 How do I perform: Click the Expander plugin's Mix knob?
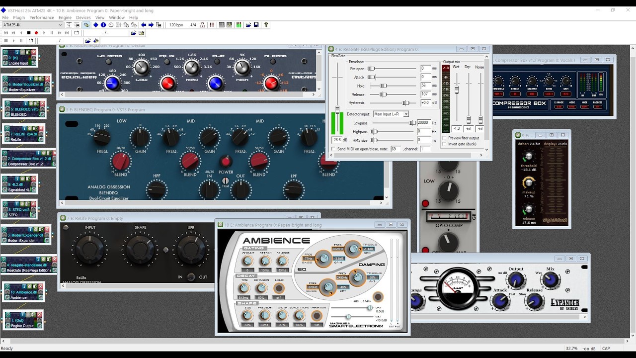tap(550, 280)
